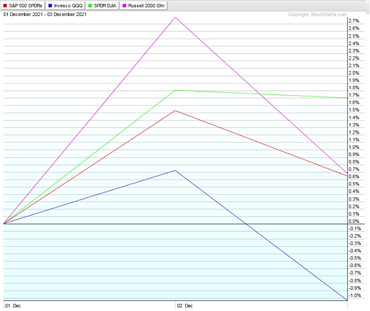
Task: Click the 01 Dec date axis label
Action: [x=13, y=306]
